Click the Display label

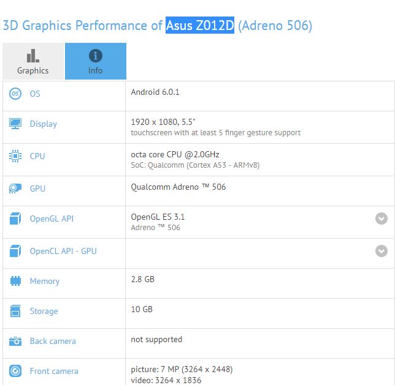click(x=44, y=124)
